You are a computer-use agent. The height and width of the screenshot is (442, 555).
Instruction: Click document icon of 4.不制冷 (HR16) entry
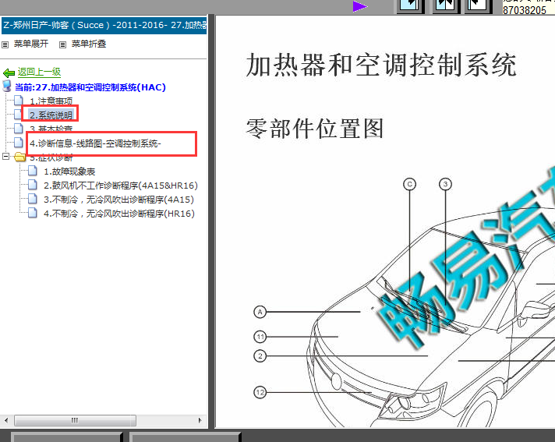[33, 213]
